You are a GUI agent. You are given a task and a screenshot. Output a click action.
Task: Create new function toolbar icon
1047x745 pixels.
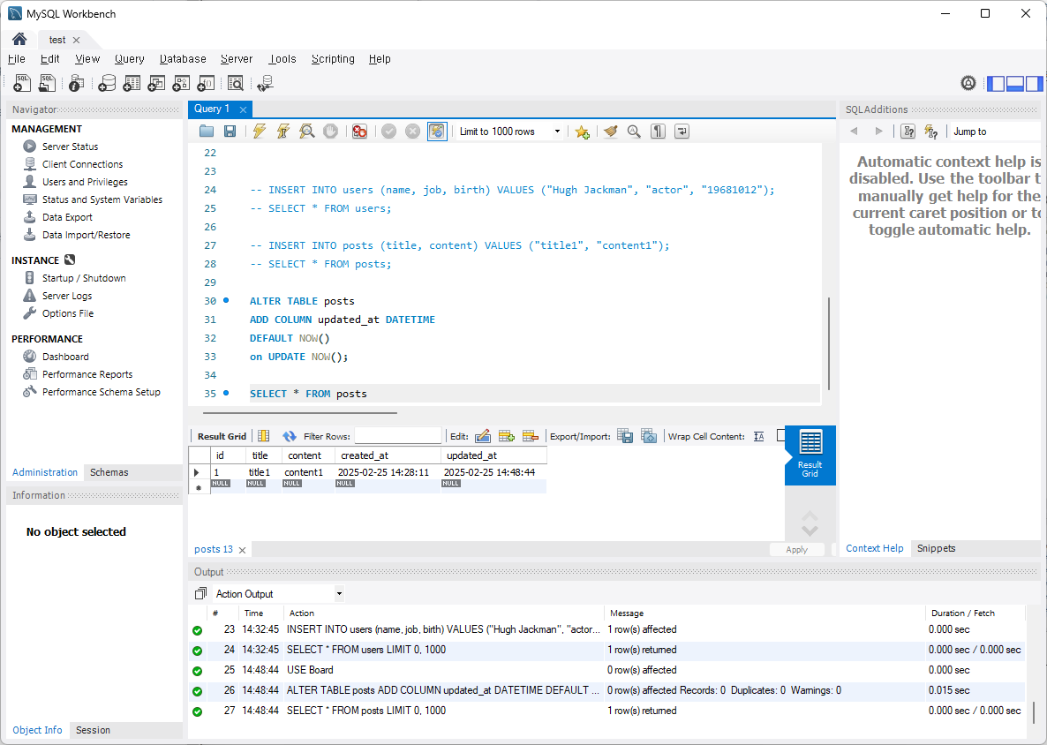tap(207, 83)
